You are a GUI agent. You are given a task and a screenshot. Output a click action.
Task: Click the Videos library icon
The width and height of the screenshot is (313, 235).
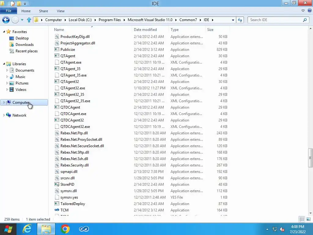(12, 89)
